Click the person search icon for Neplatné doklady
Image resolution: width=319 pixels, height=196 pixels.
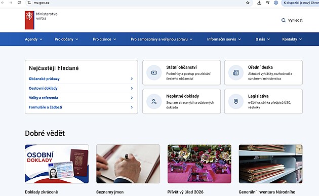point(154,101)
